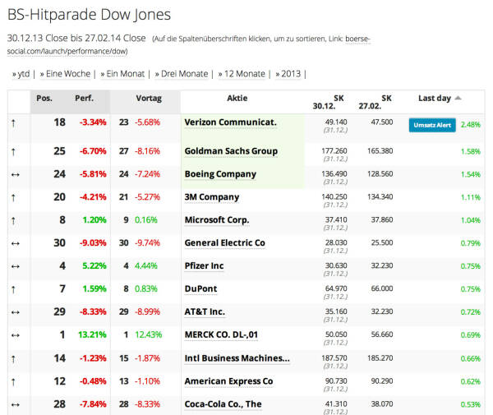493x415 pixels.
Task: Sort by Aktie column header
Action: pyautogui.click(x=237, y=98)
